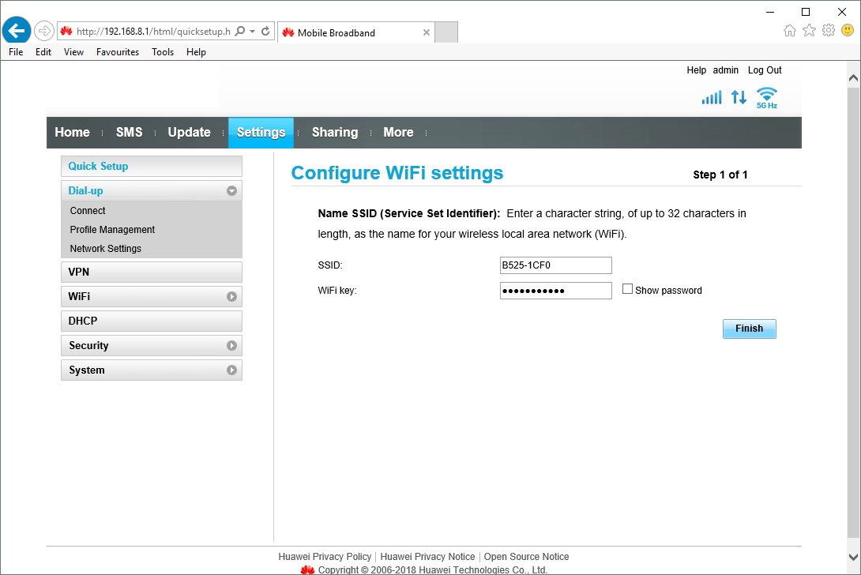Open favourites with the star icon
This screenshot has height=575, width=861.
809,31
